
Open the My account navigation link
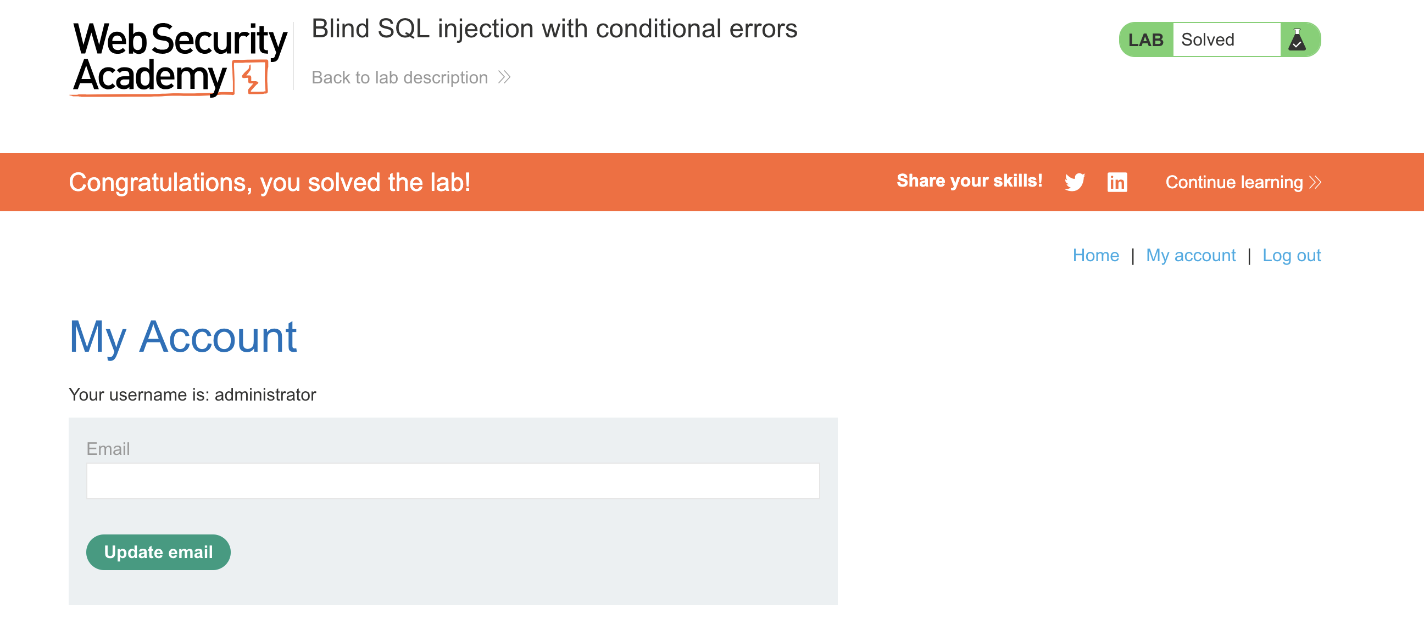coord(1191,255)
